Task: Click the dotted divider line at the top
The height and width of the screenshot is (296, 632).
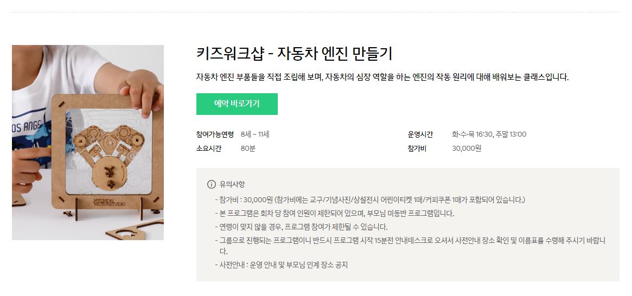Action: coord(316,12)
